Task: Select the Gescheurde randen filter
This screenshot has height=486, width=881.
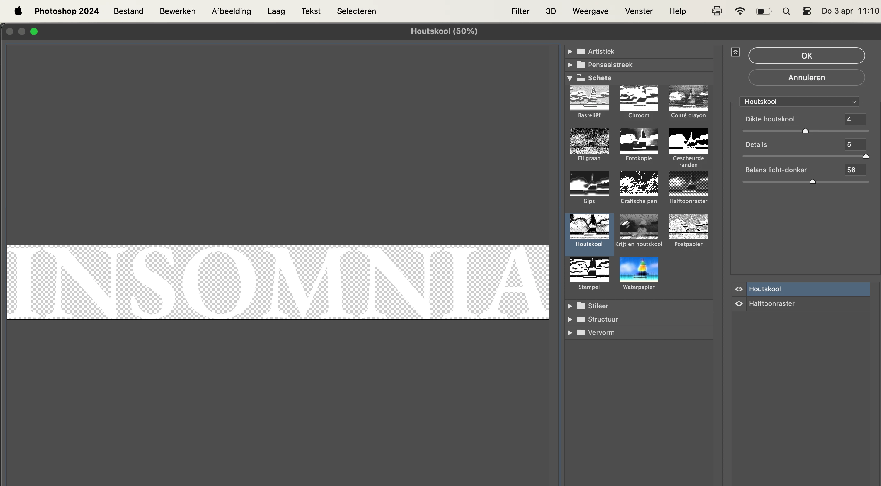Action: click(688, 141)
